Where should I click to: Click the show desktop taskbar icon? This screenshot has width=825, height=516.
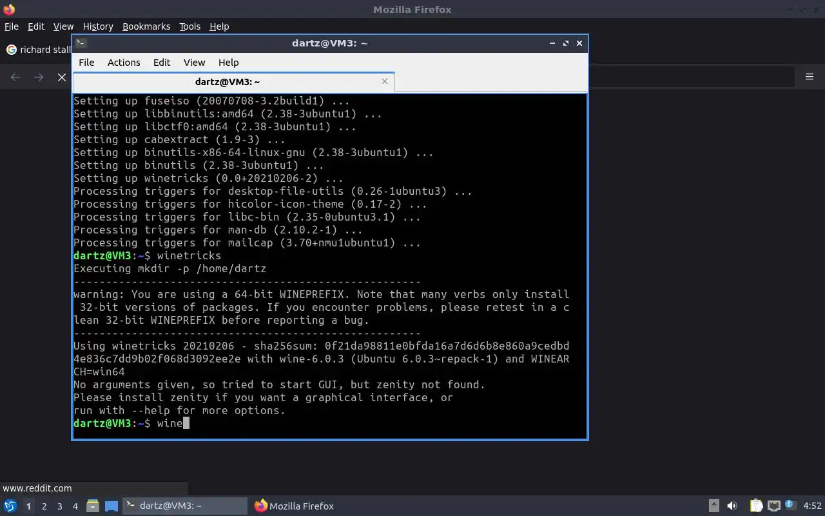[x=112, y=506]
